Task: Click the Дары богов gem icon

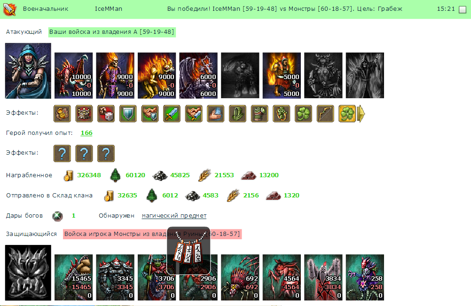Action: click(x=57, y=216)
